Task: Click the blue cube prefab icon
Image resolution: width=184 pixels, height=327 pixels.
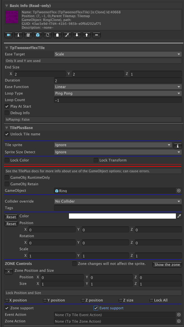Action: [x=38, y=35]
